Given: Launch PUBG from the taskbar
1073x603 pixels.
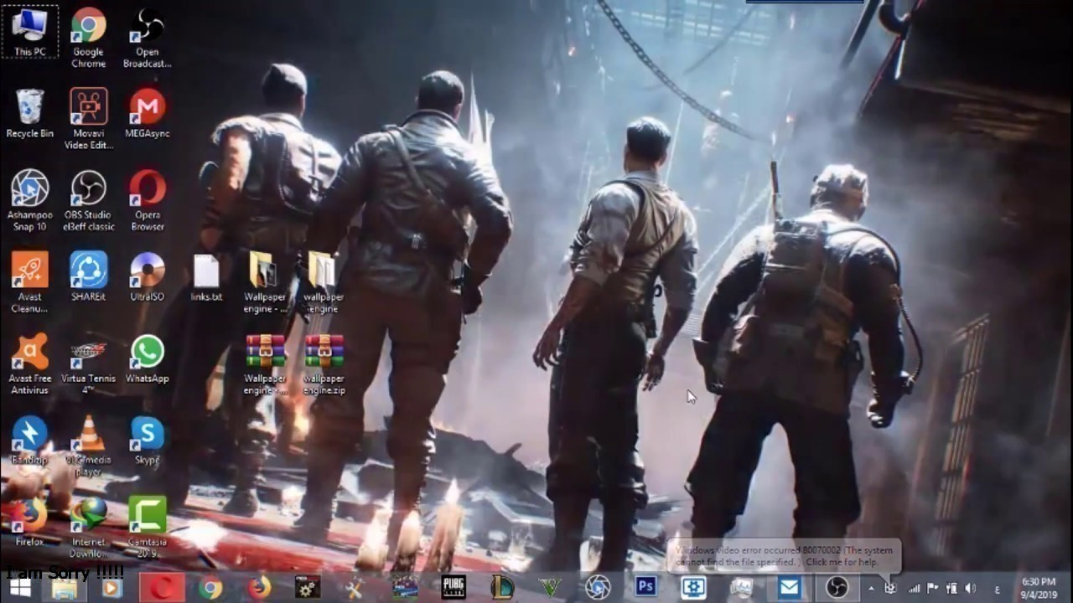Looking at the screenshot, I should pos(453,588).
